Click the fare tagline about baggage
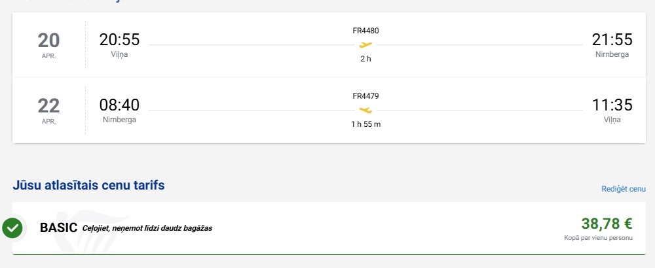 (147, 228)
